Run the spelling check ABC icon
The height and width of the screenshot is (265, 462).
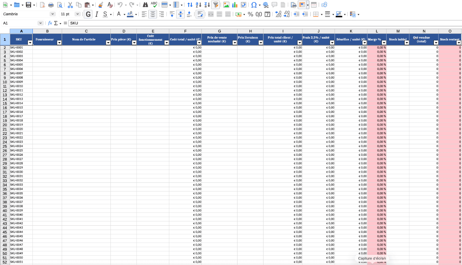point(154,5)
